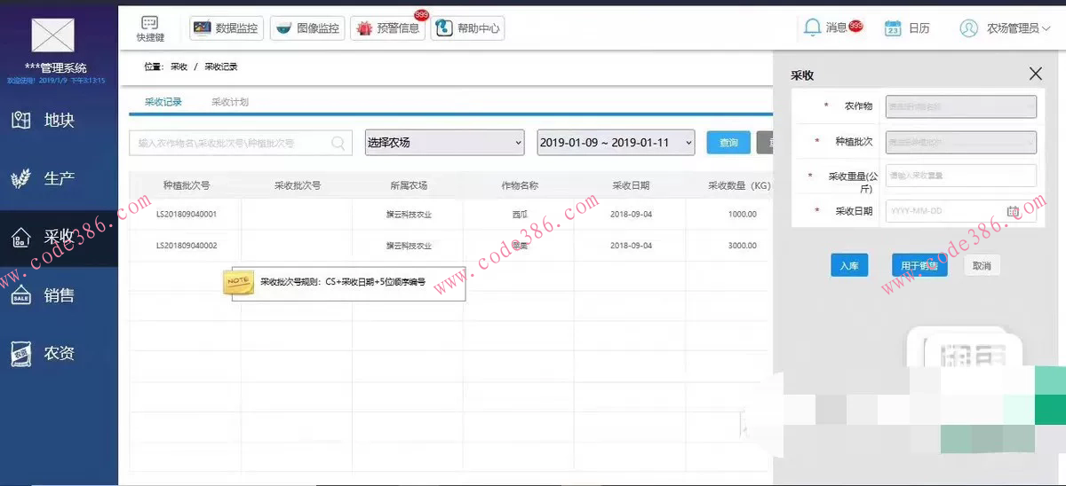Screen dimensions: 1066x486
Task: Click the quantity cell 1000.00
Action: click(x=743, y=214)
